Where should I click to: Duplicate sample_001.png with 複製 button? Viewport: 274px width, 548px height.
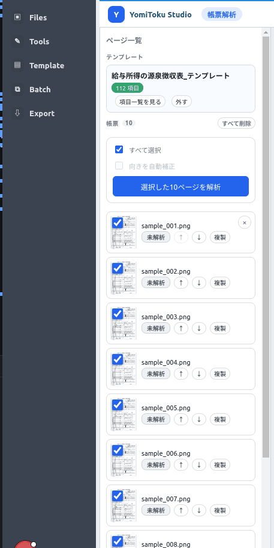tap(220, 237)
